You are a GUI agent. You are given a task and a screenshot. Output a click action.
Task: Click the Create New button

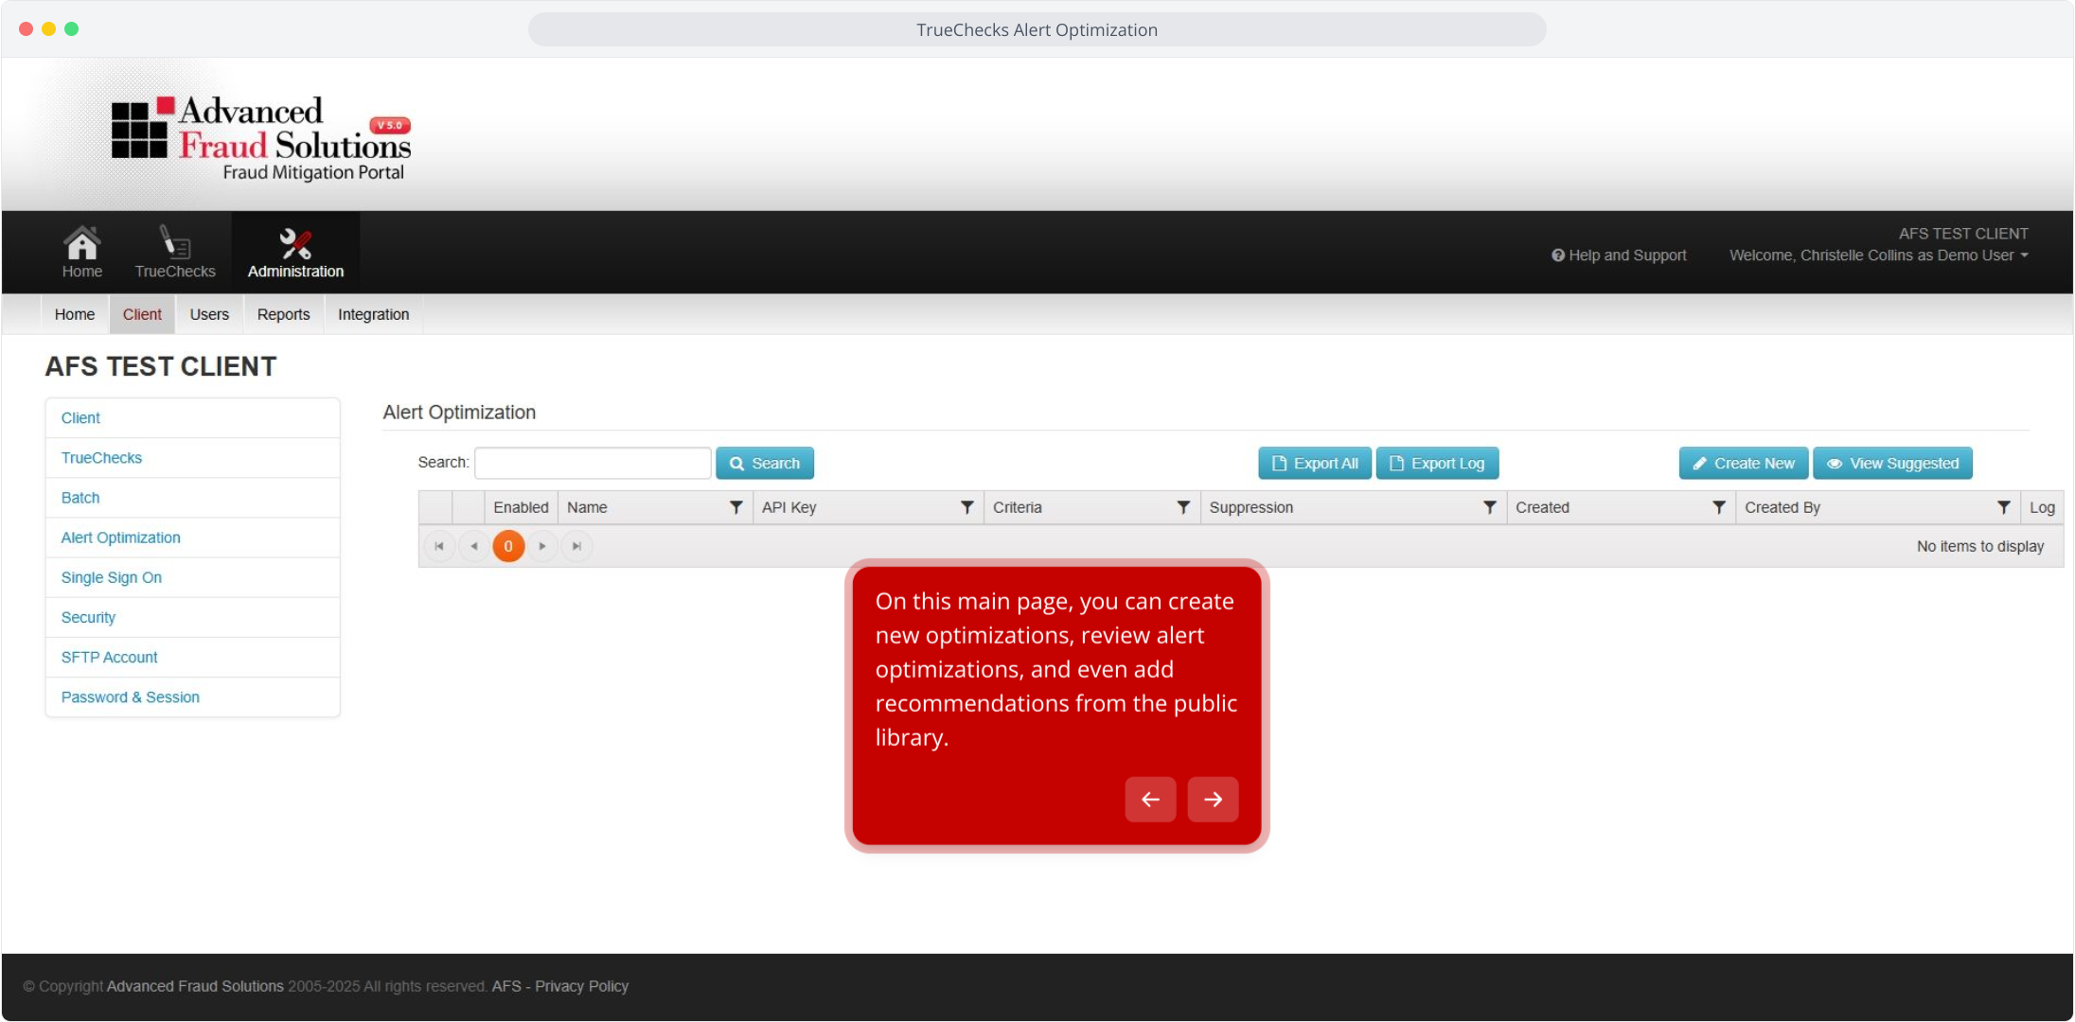click(x=1744, y=463)
